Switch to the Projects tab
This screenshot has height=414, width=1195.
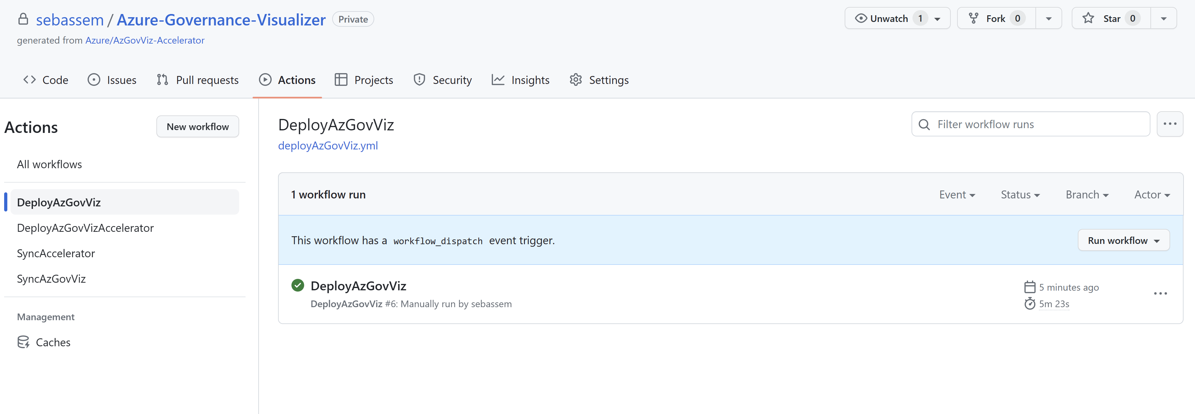pyautogui.click(x=364, y=79)
